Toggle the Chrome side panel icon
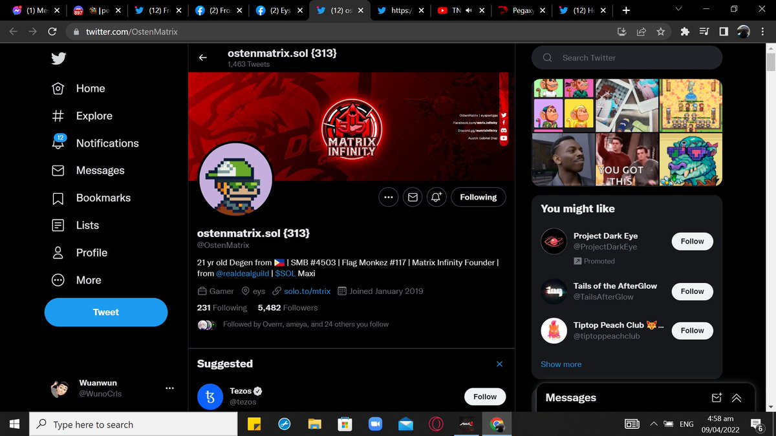This screenshot has width=776, height=436. [x=724, y=31]
